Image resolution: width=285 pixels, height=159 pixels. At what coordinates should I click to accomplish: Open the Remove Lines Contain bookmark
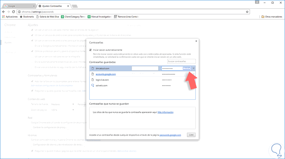click(x=126, y=17)
